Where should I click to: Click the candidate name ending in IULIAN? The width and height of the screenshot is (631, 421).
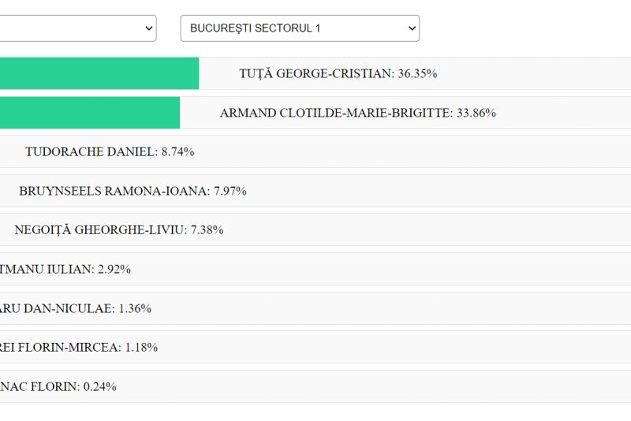[x=46, y=269]
